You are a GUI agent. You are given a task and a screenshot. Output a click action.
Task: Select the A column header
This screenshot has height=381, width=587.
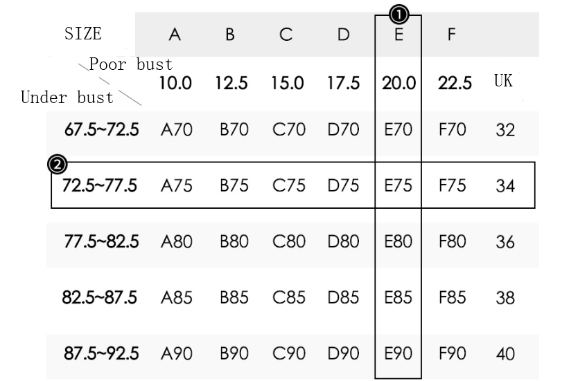(175, 35)
